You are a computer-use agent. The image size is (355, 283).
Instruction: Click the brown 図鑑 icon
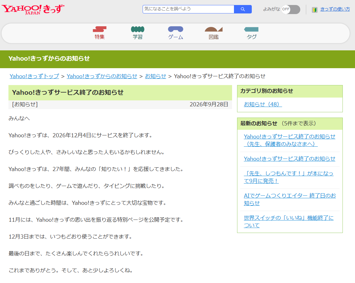(x=214, y=29)
